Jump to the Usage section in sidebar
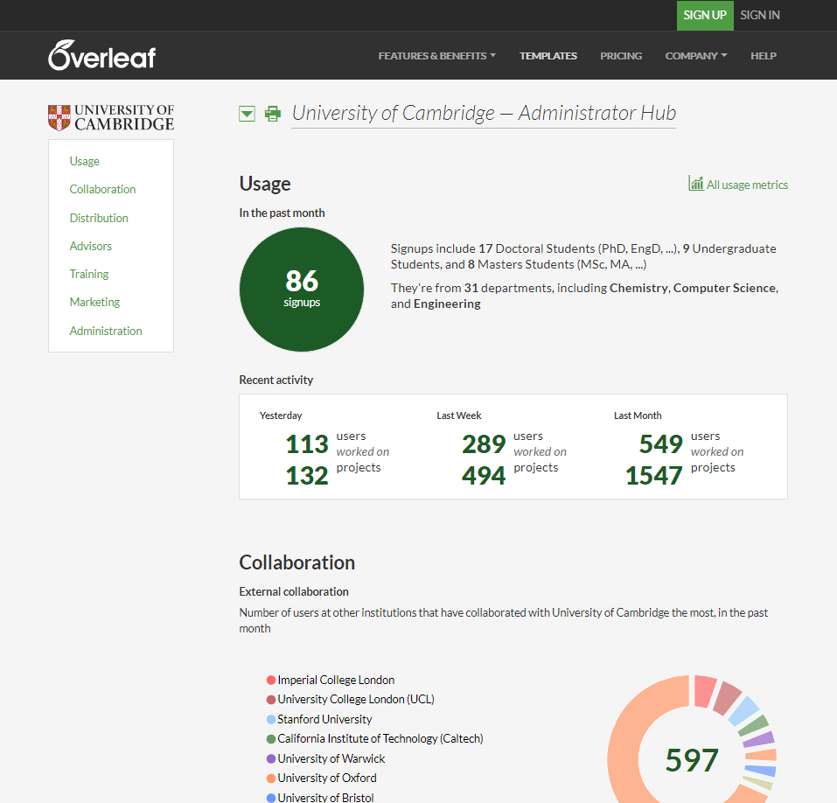The height and width of the screenshot is (803, 837). 84,161
